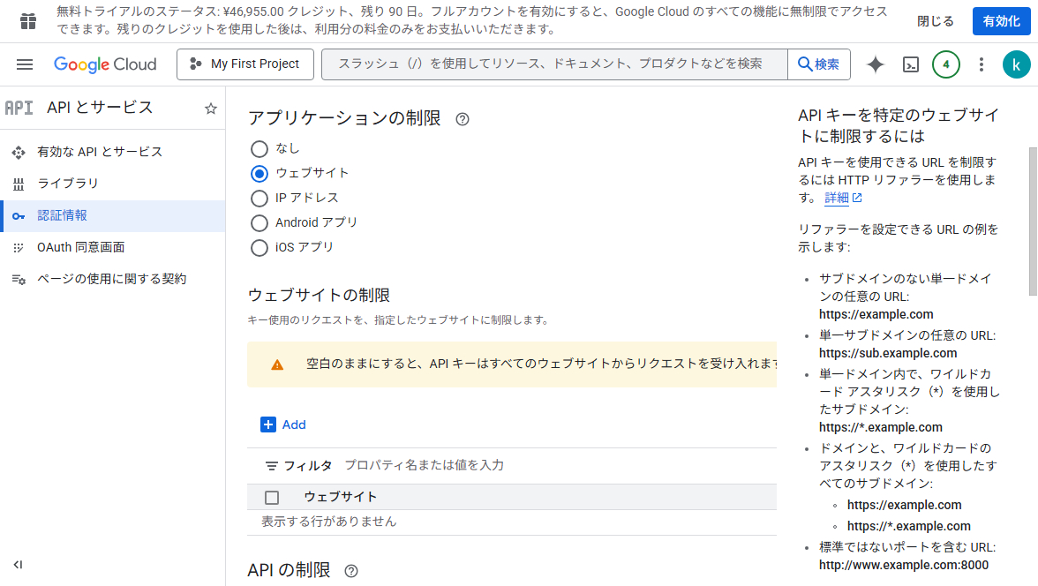Select the なし radio option
This screenshot has height=586, width=1038.
pos(259,148)
